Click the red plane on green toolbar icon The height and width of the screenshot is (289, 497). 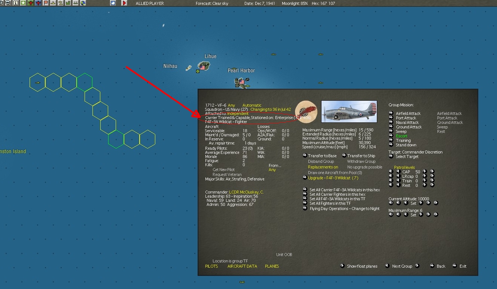click(31, 3)
